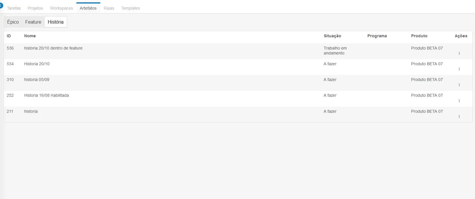Screen dimensions: 475x199
Task: Click 'Produto BETA 07' in row 211
Action: [x=427, y=111]
